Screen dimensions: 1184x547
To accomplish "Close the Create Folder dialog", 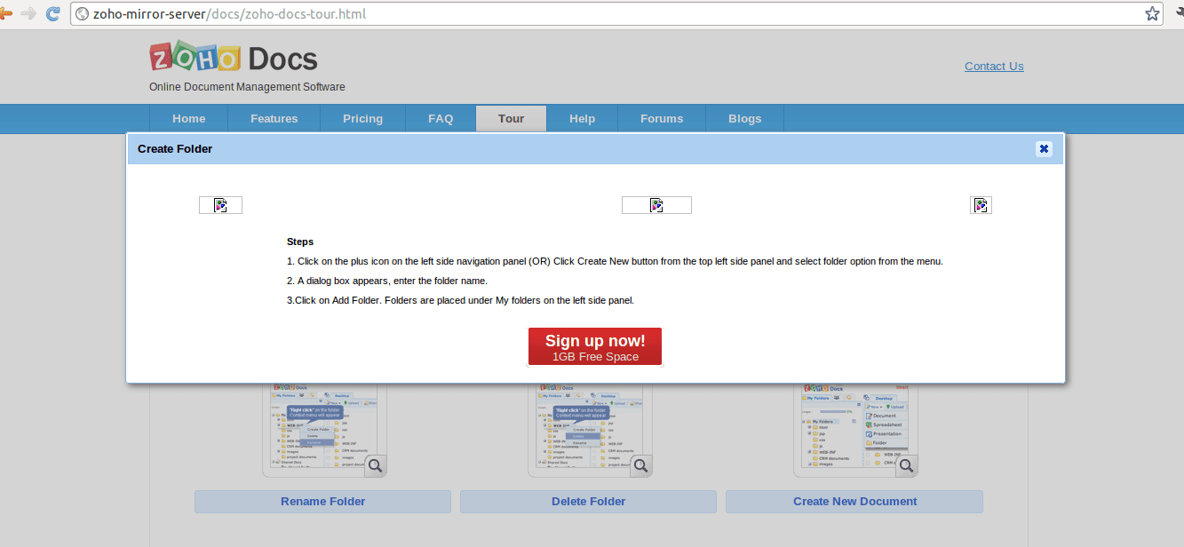I will pyautogui.click(x=1044, y=149).
